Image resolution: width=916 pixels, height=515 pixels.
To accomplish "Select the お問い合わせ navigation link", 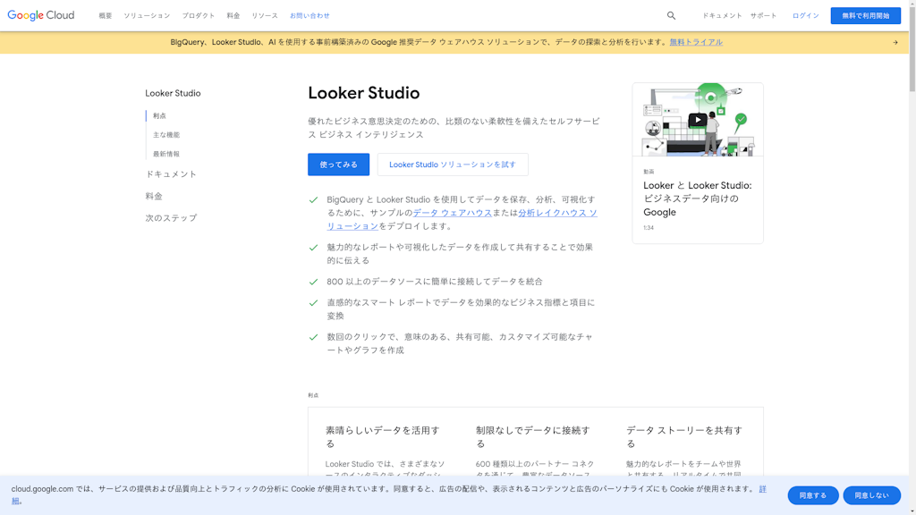I will (310, 16).
